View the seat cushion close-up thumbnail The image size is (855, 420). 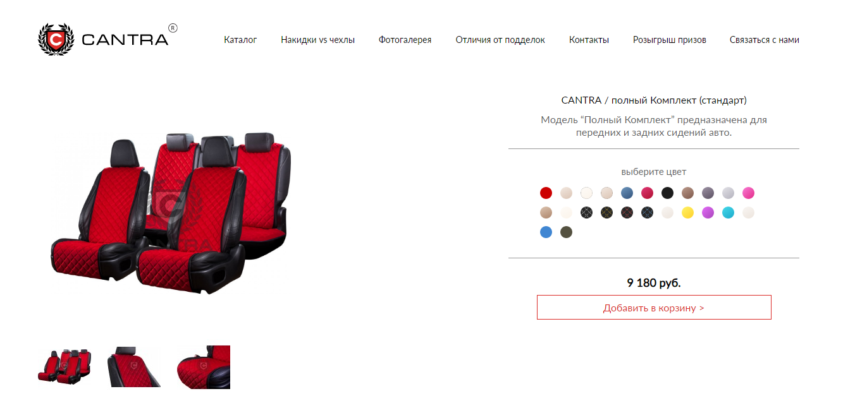(203, 367)
